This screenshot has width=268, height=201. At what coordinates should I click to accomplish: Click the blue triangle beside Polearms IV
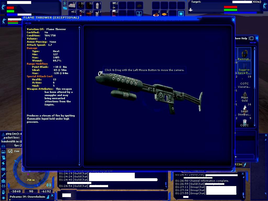(x=48, y=197)
